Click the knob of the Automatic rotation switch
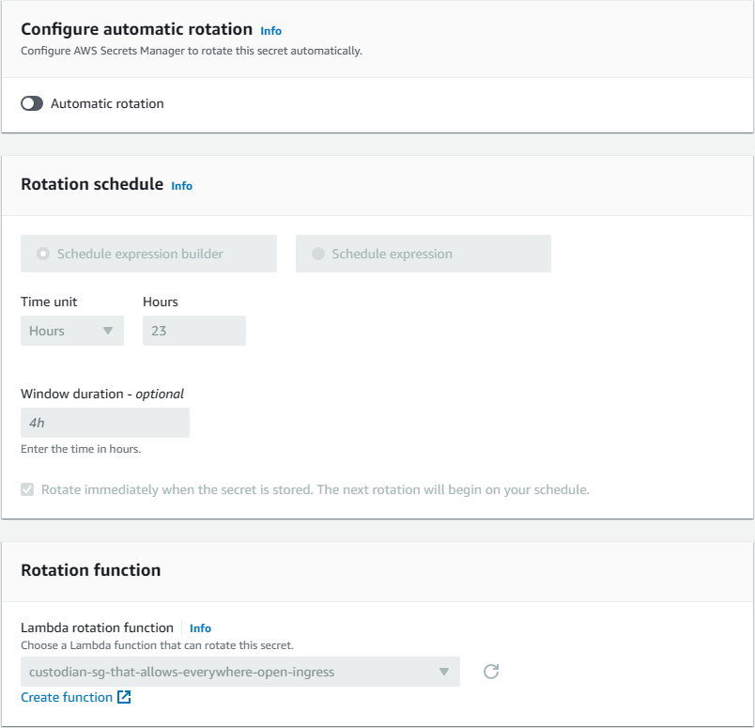755x728 pixels. (x=26, y=103)
